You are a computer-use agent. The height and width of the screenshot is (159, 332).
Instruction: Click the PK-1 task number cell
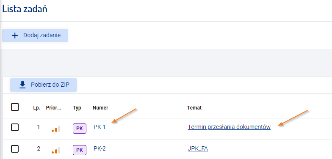(x=100, y=127)
